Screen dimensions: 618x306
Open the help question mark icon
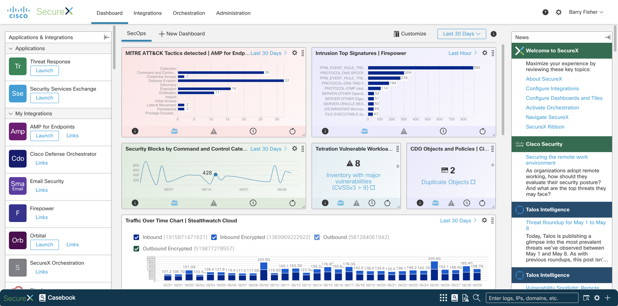click(545, 13)
